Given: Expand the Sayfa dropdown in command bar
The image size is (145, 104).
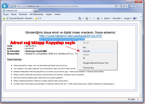Looking at the screenshot, I should 107,18.
